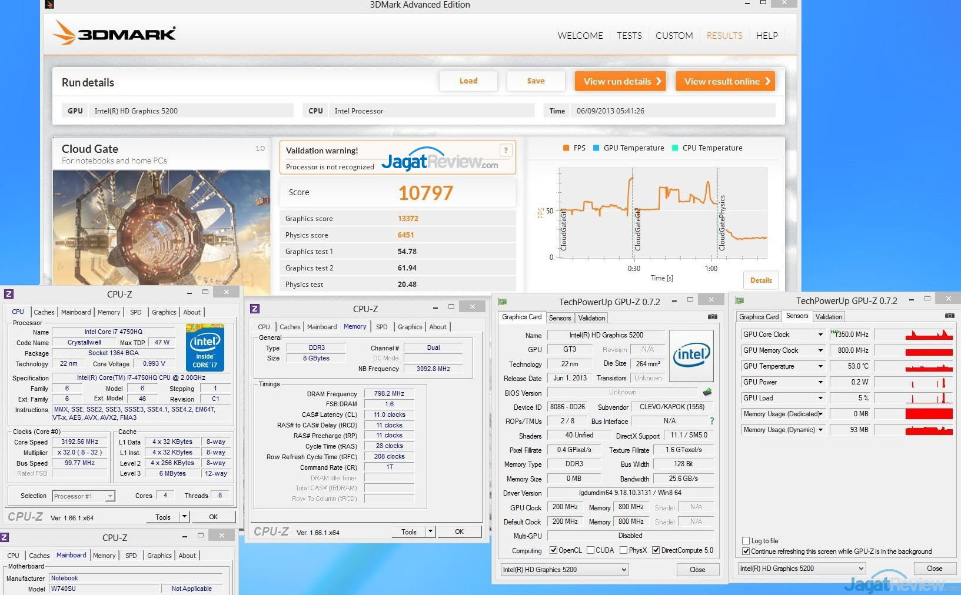This screenshot has height=595, width=961.
Task: Click the Details button below the graph
Action: coord(760,280)
